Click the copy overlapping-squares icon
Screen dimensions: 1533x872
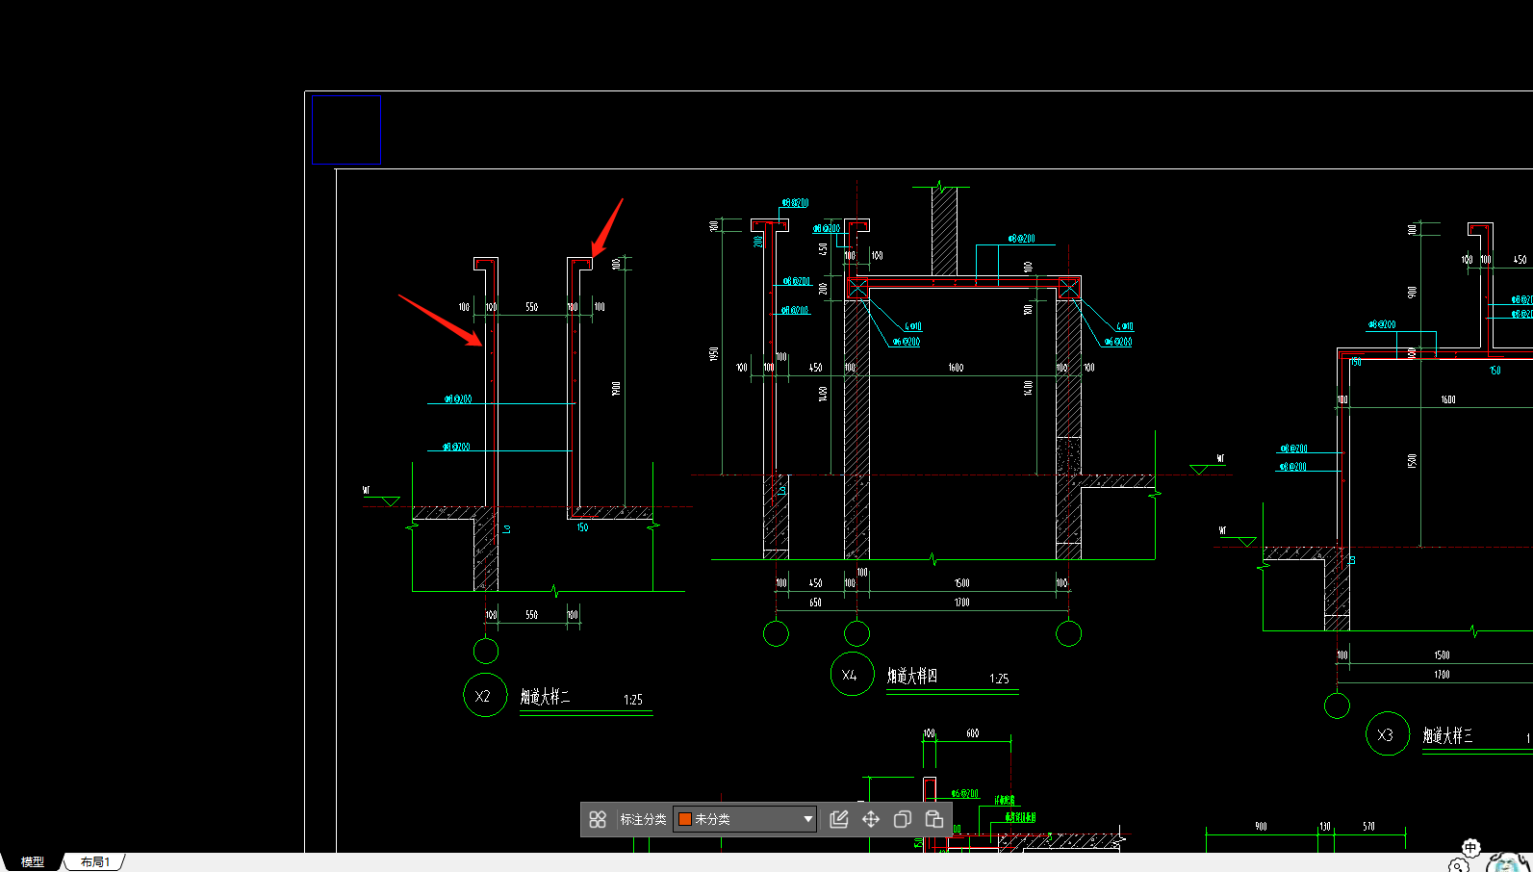coord(903,819)
